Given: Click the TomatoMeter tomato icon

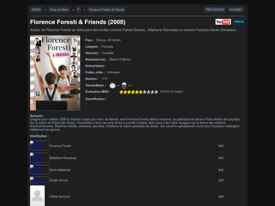Looking at the screenshot, I should click(x=113, y=85).
